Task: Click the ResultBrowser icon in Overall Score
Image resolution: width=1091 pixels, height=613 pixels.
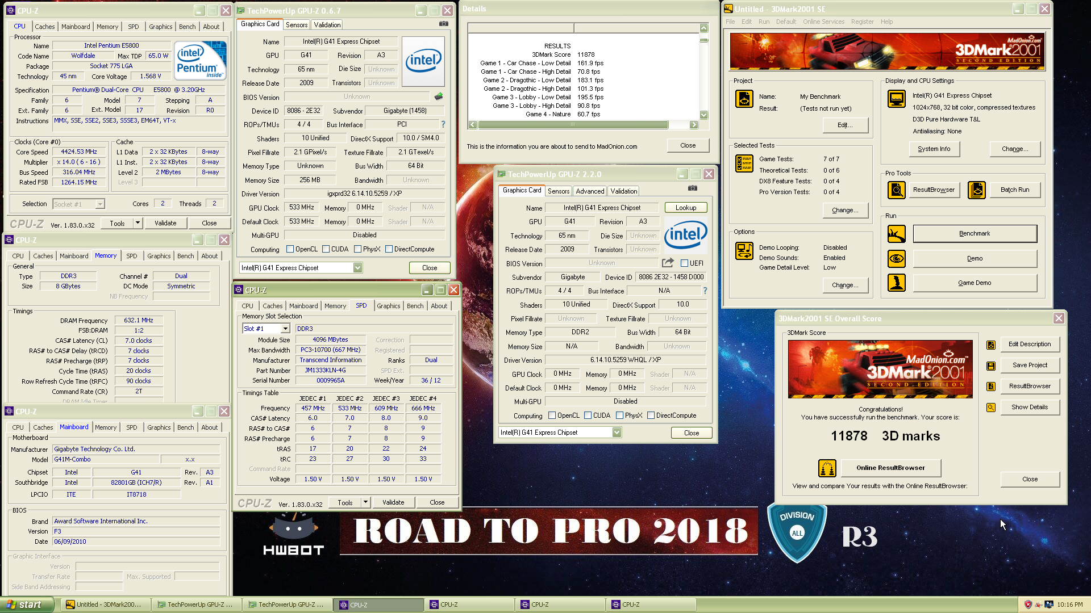Action: pos(990,387)
